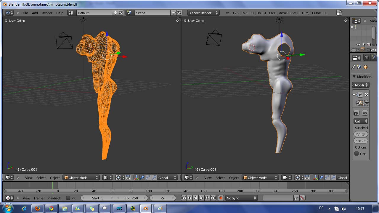The image size is (379, 213).
Task: Open the File menu
Action: (x=25, y=13)
